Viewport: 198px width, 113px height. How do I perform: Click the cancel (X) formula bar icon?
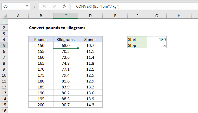(x=44, y=6)
